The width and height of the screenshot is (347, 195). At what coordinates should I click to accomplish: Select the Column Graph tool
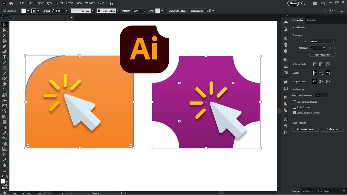tap(5, 149)
